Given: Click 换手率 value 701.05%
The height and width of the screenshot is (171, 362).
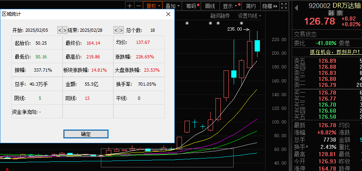Looking at the screenshot, I should [x=147, y=84].
